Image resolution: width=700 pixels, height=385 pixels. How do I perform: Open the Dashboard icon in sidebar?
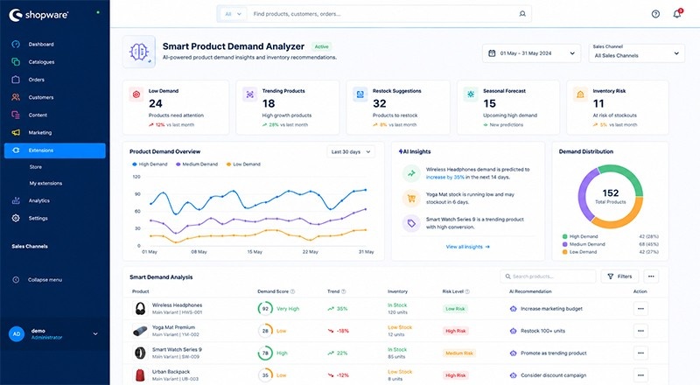(16, 44)
